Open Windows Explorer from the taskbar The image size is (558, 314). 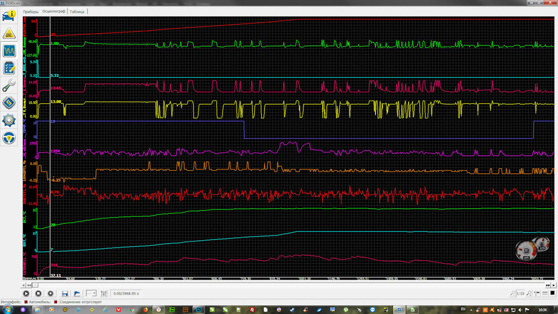[37, 310]
